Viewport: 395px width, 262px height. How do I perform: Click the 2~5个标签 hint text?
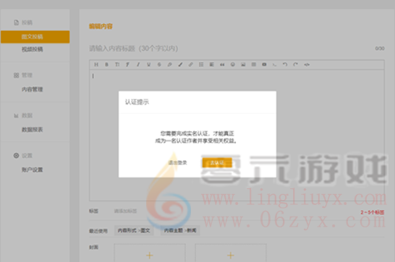pyautogui.click(x=373, y=212)
